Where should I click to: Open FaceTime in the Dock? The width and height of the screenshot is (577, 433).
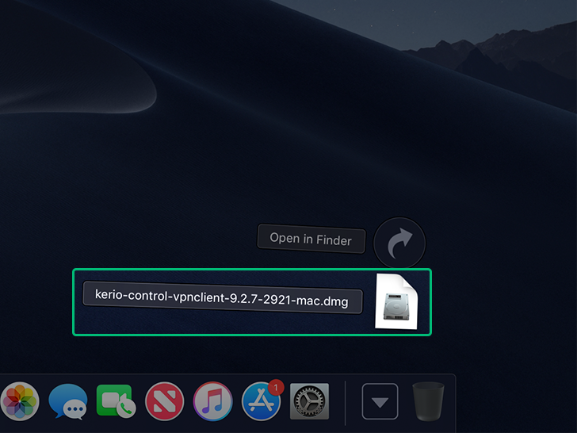point(116,401)
